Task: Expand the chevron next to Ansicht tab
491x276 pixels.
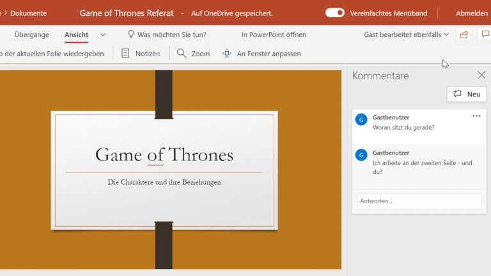Action: click(103, 34)
